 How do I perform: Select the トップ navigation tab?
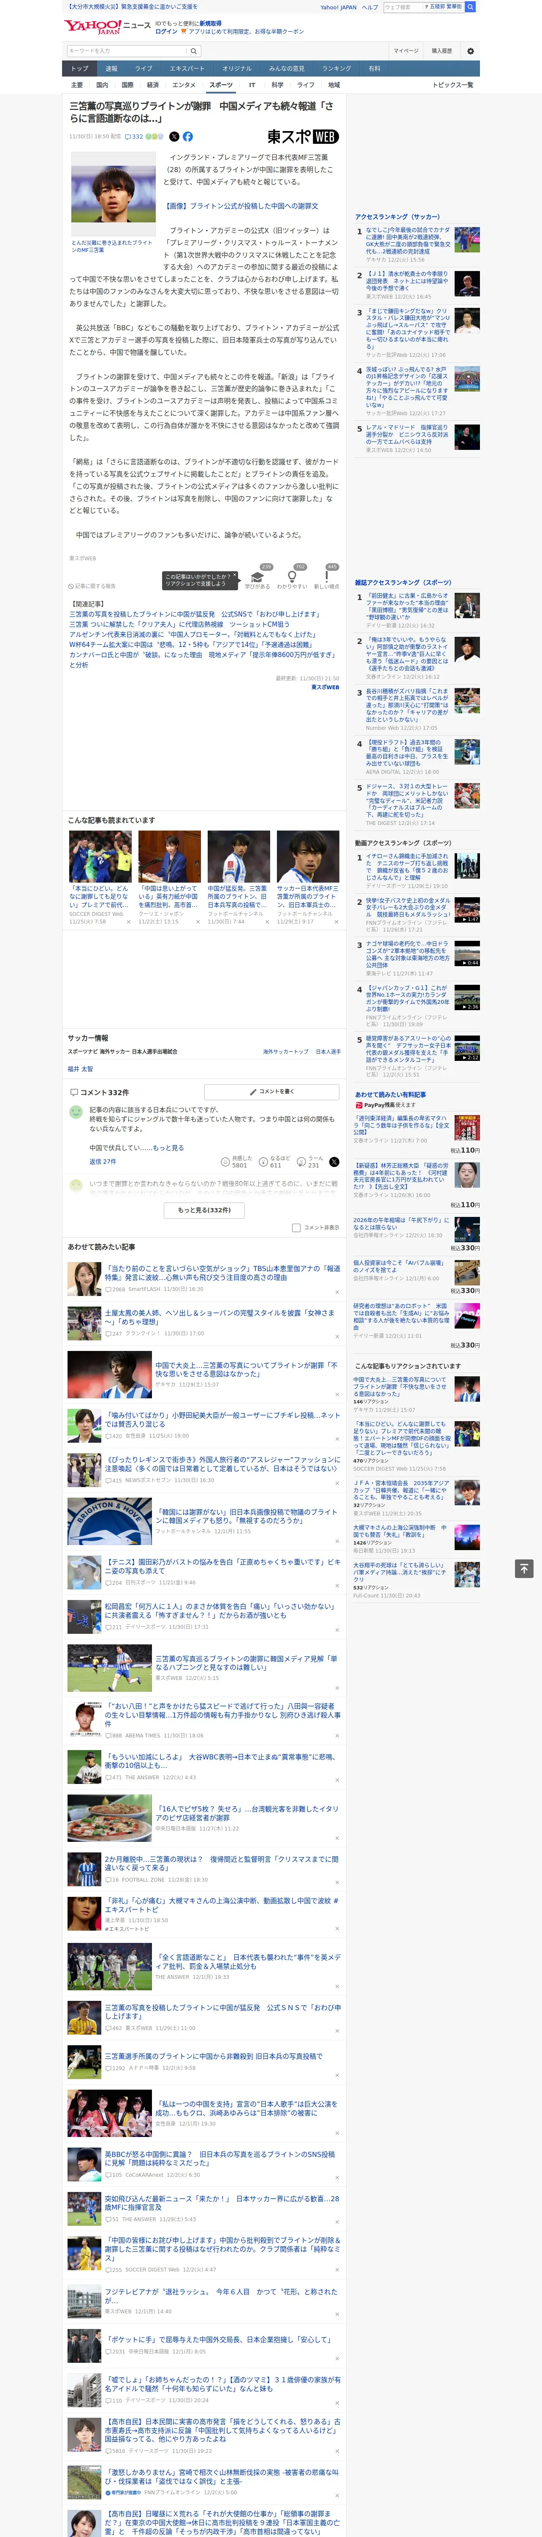80,69
